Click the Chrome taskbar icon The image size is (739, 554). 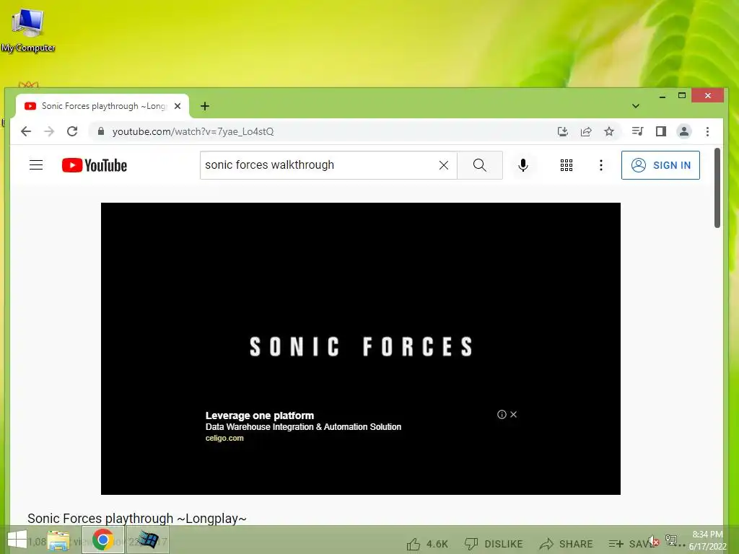coord(102,540)
